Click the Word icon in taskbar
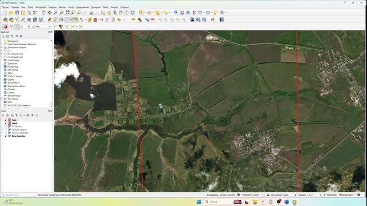Viewport: 367px width, 206px height. (287, 201)
